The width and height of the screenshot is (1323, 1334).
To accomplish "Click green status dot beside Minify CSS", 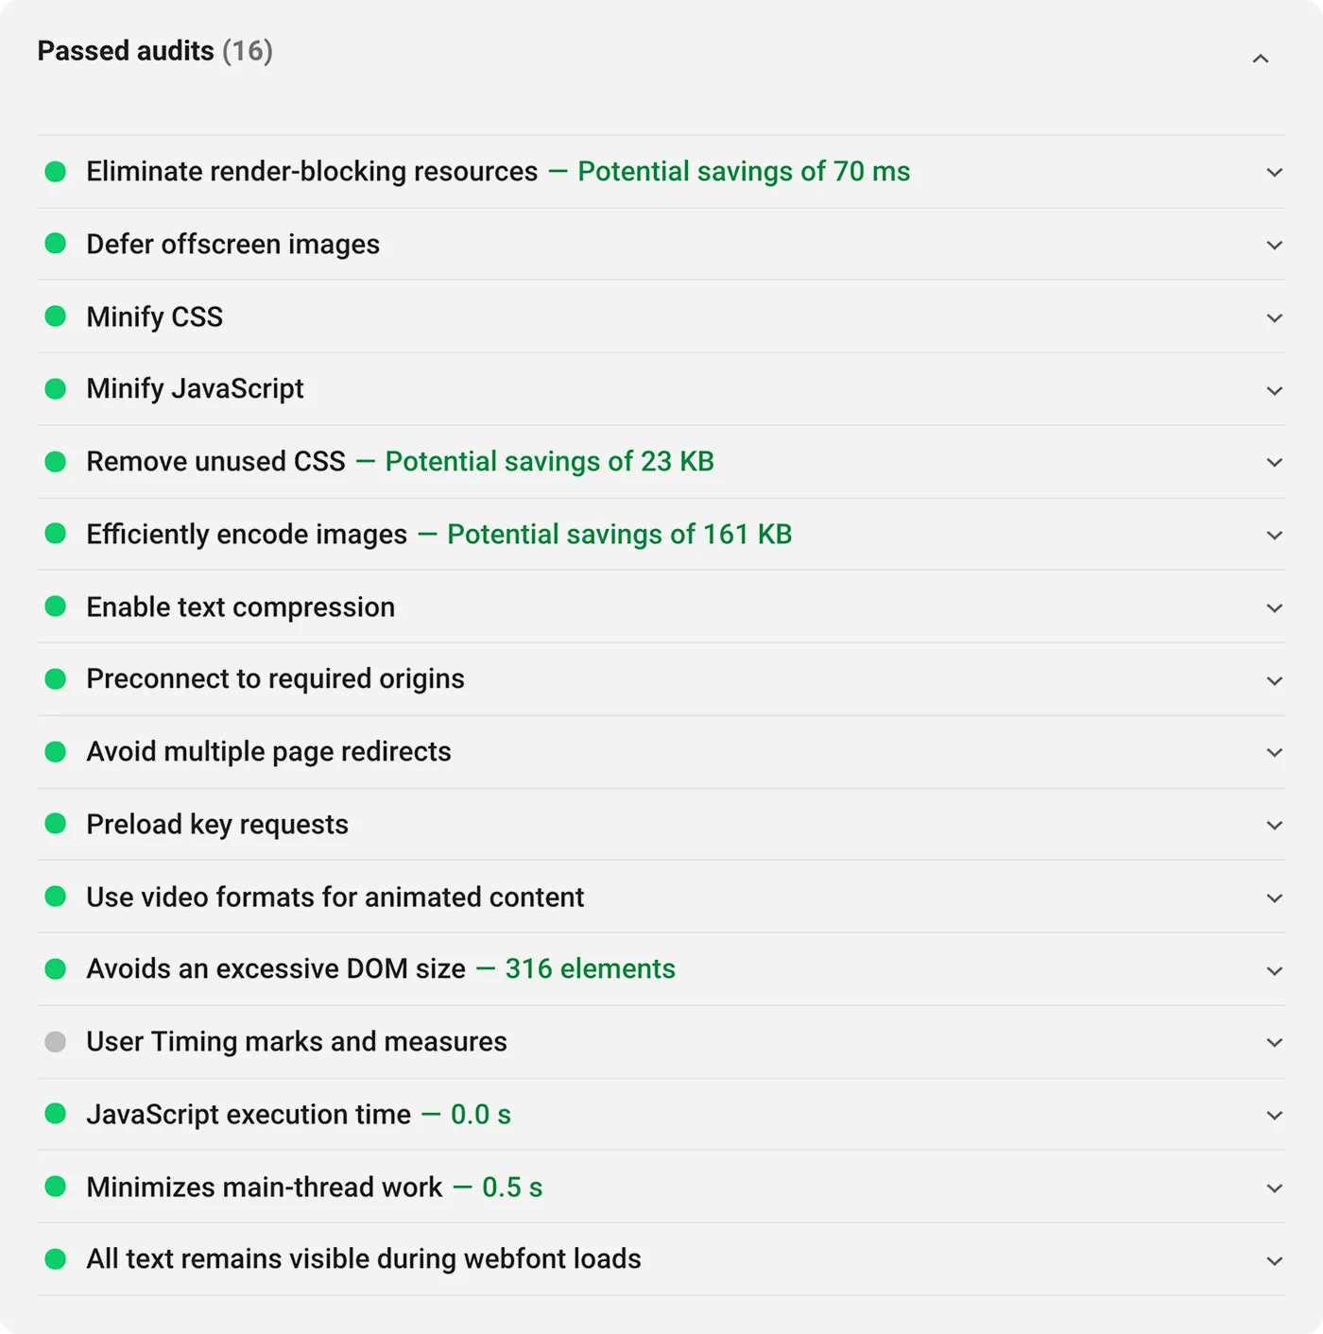I will [56, 316].
